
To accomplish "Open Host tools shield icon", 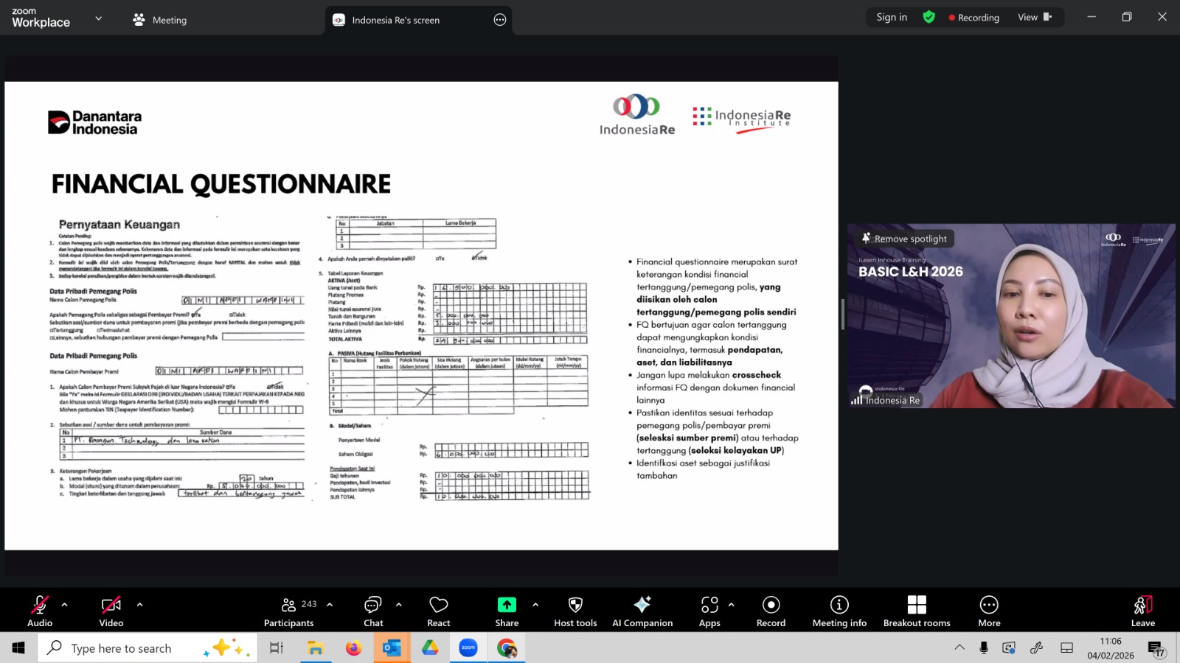I will point(575,611).
